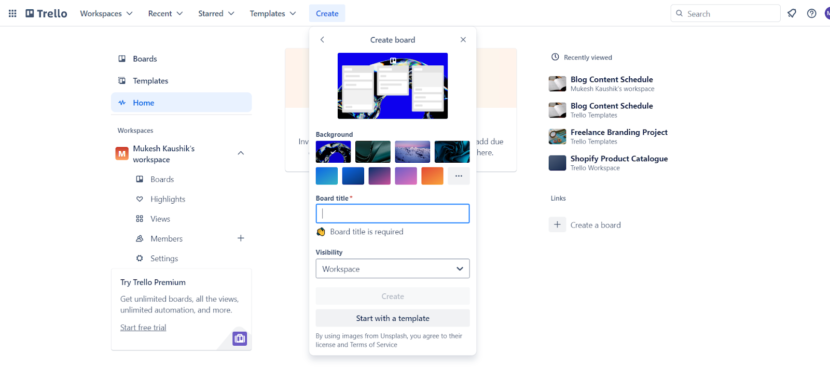The height and width of the screenshot is (369, 830).
Task: Click Start free trial link
Action: pos(143,328)
